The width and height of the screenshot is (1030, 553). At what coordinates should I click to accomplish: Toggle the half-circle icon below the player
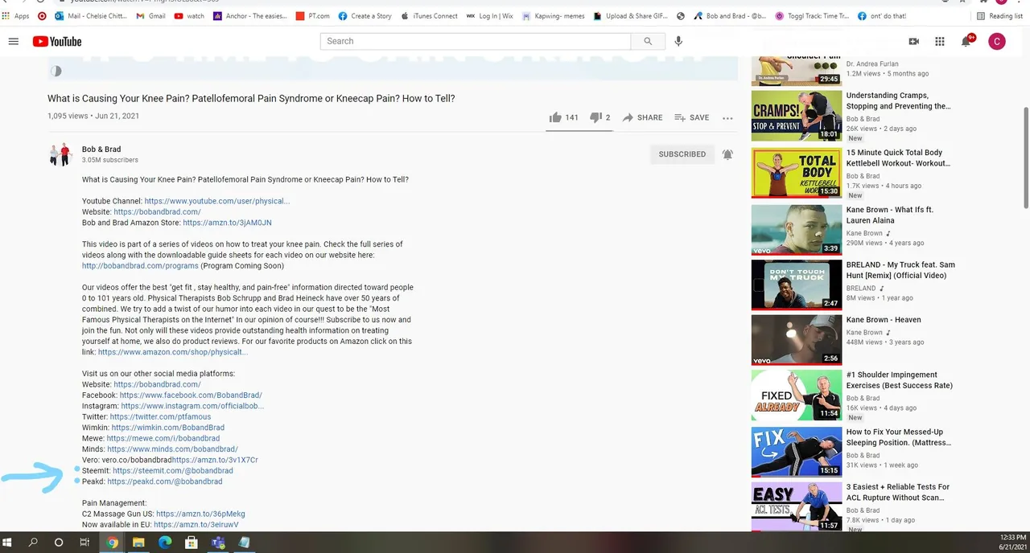click(56, 72)
